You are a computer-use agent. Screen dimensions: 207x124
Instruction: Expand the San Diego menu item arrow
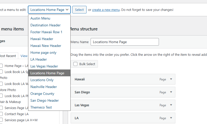[x=171, y=92]
